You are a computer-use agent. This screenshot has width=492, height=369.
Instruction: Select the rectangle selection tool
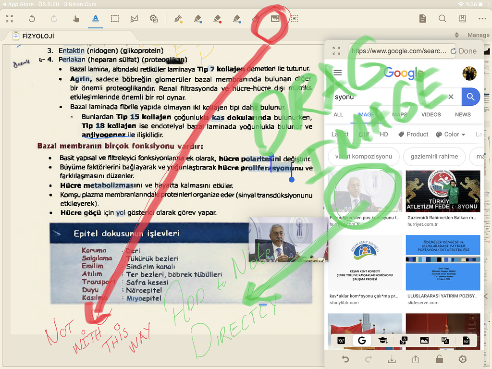click(114, 18)
